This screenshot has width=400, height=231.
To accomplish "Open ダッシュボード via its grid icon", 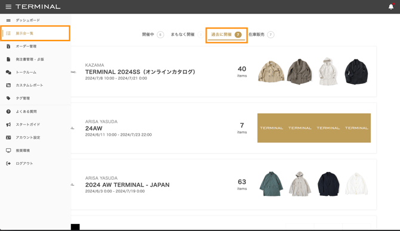I will 8,20.
